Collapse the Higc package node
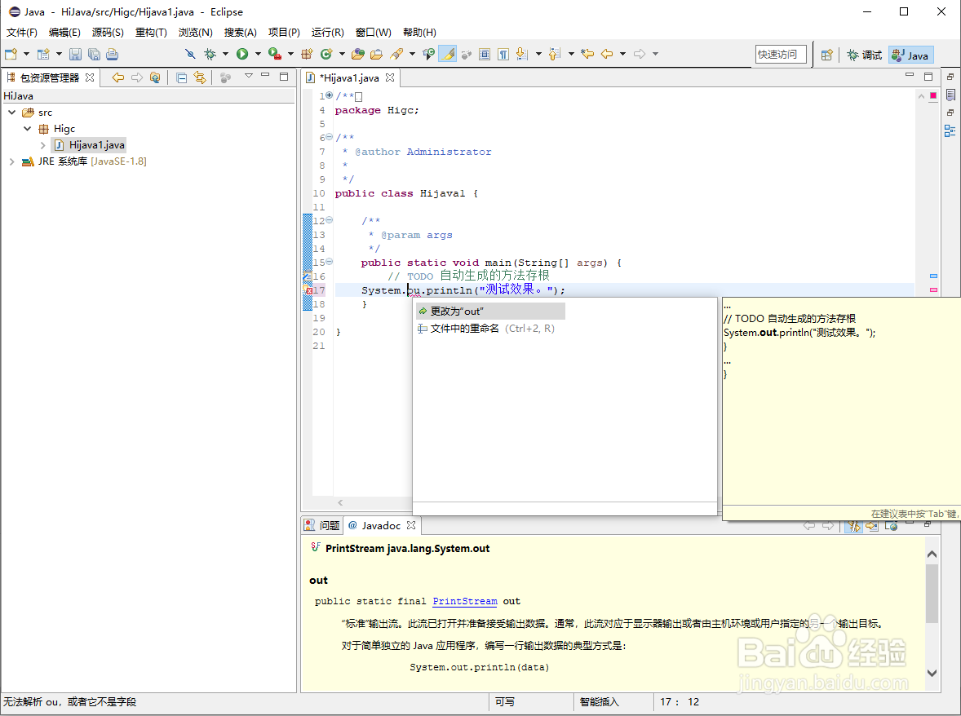The width and height of the screenshot is (961, 716). click(x=27, y=129)
